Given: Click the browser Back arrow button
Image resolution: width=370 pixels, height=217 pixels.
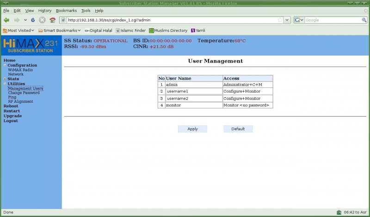Looking at the screenshot, I should (x=6, y=20).
